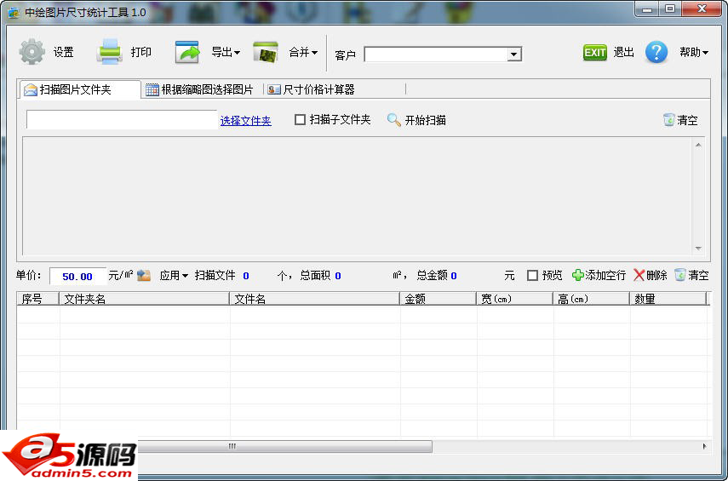The width and height of the screenshot is (728, 481).
Task: Click the 金额 column header
Action: click(x=439, y=299)
